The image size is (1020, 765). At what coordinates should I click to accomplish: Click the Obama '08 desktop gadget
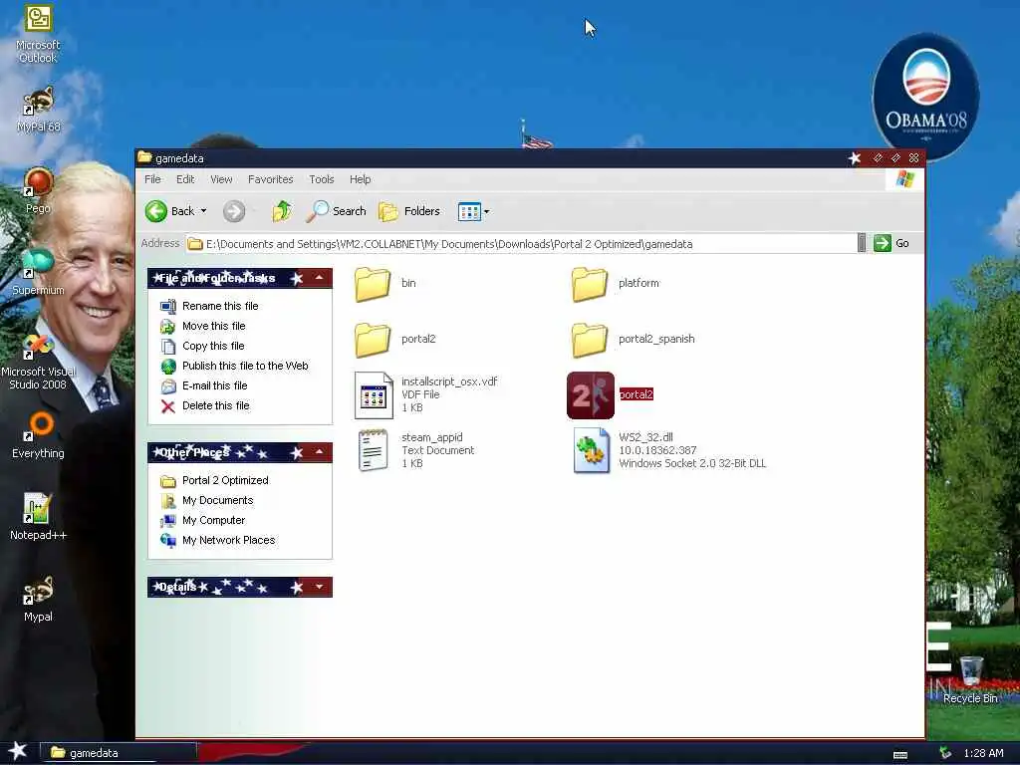[x=925, y=97]
